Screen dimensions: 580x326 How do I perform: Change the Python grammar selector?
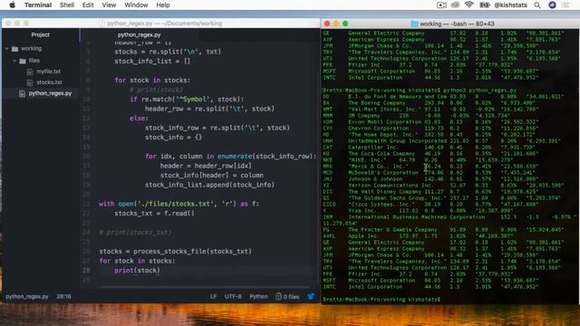pos(258,296)
